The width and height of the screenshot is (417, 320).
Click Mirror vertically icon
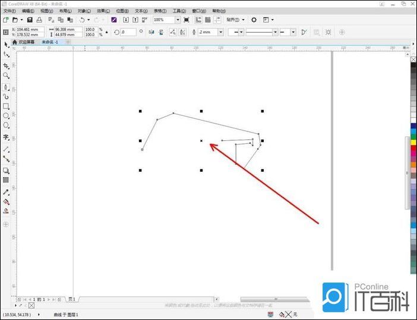161,32
